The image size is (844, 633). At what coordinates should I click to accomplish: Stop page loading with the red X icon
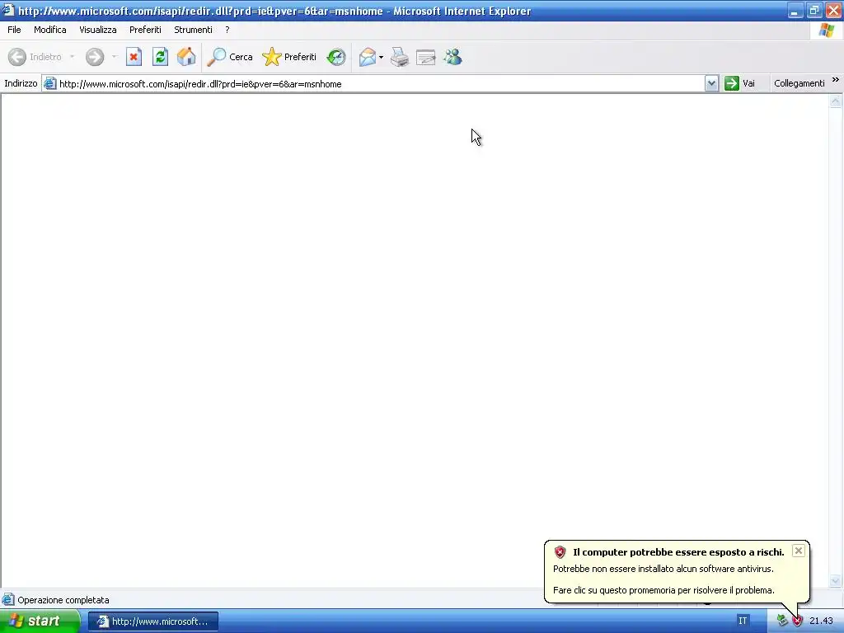coord(134,57)
